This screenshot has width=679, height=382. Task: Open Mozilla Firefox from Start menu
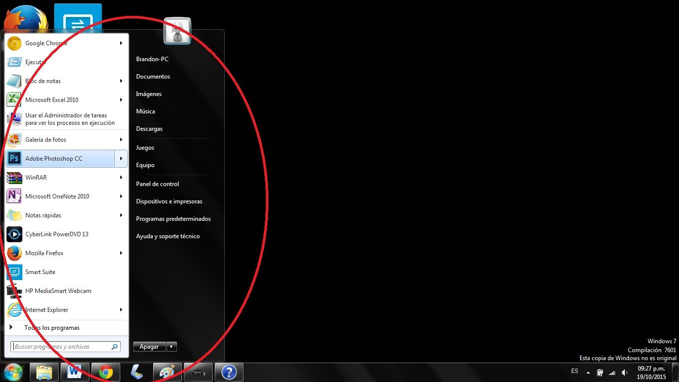coord(67,253)
